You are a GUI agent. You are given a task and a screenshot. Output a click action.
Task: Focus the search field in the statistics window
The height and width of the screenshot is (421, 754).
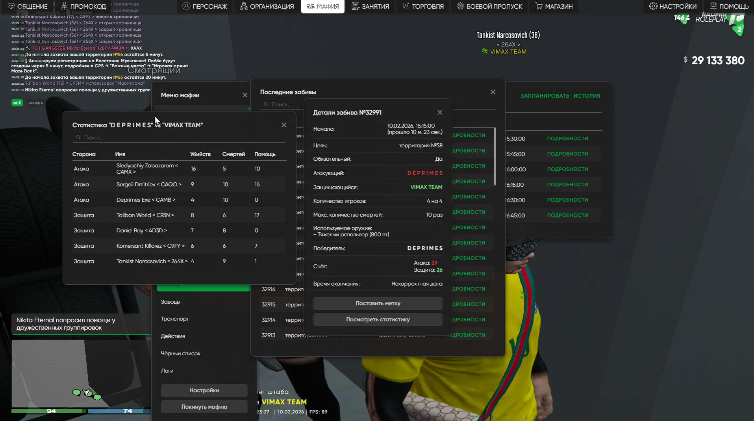click(x=179, y=137)
